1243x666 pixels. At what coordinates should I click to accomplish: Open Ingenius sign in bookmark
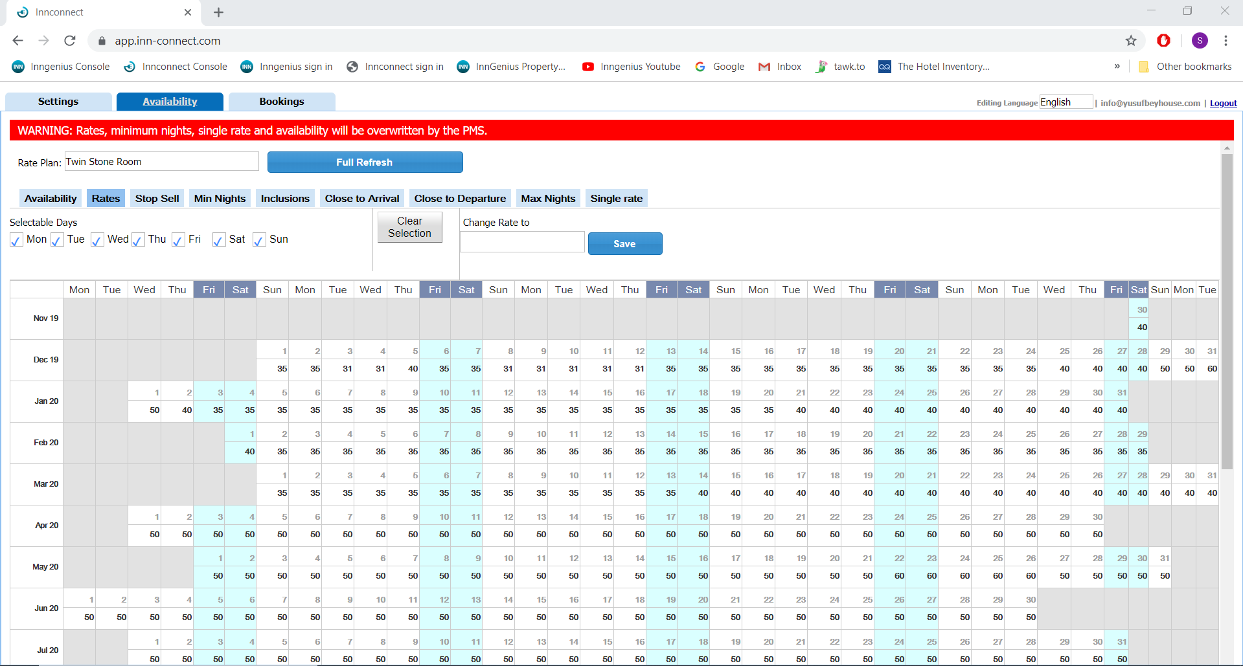tap(287, 67)
